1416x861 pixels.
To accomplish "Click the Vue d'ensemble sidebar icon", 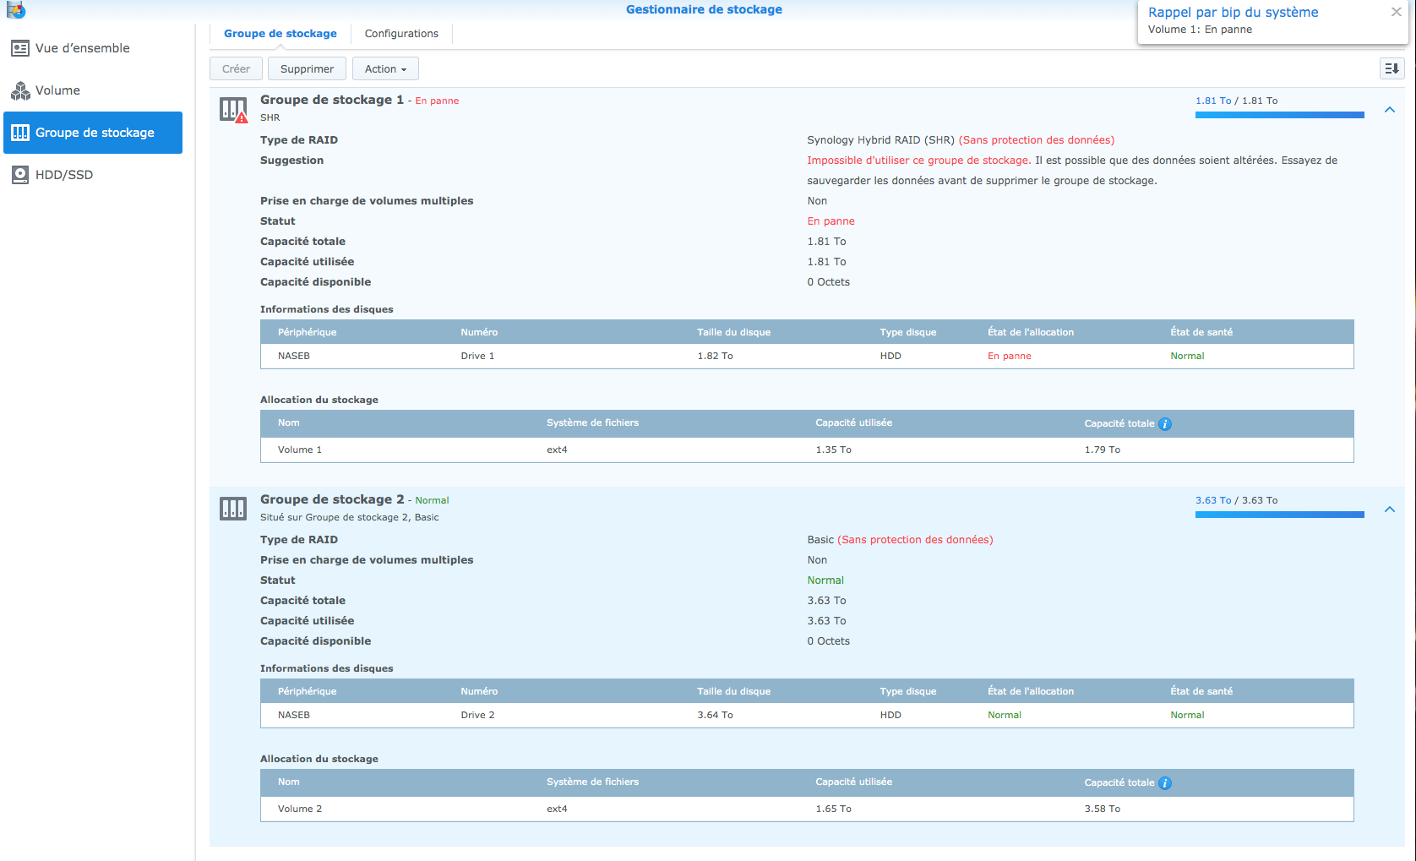I will click(20, 49).
